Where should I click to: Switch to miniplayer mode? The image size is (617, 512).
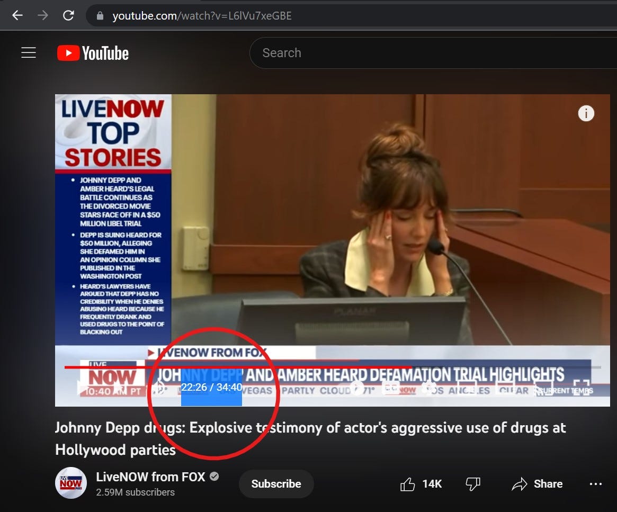(x=467, y=388)
